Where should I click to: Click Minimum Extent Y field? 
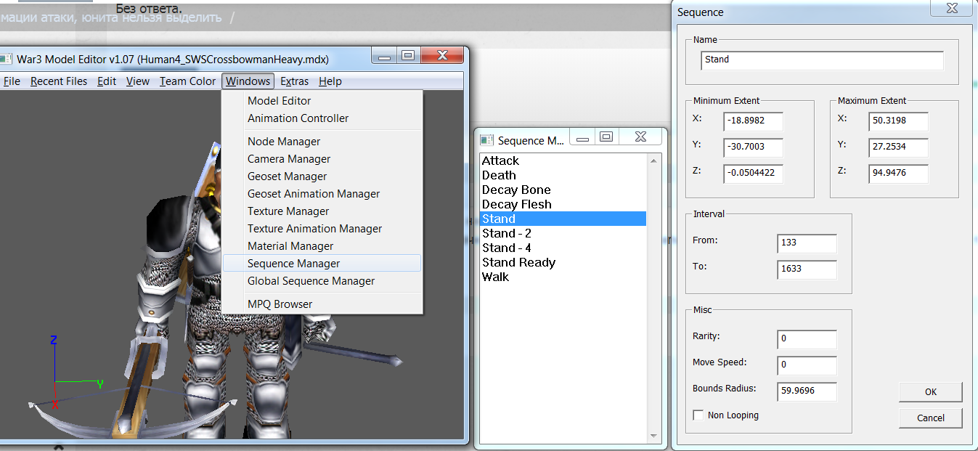753,148
